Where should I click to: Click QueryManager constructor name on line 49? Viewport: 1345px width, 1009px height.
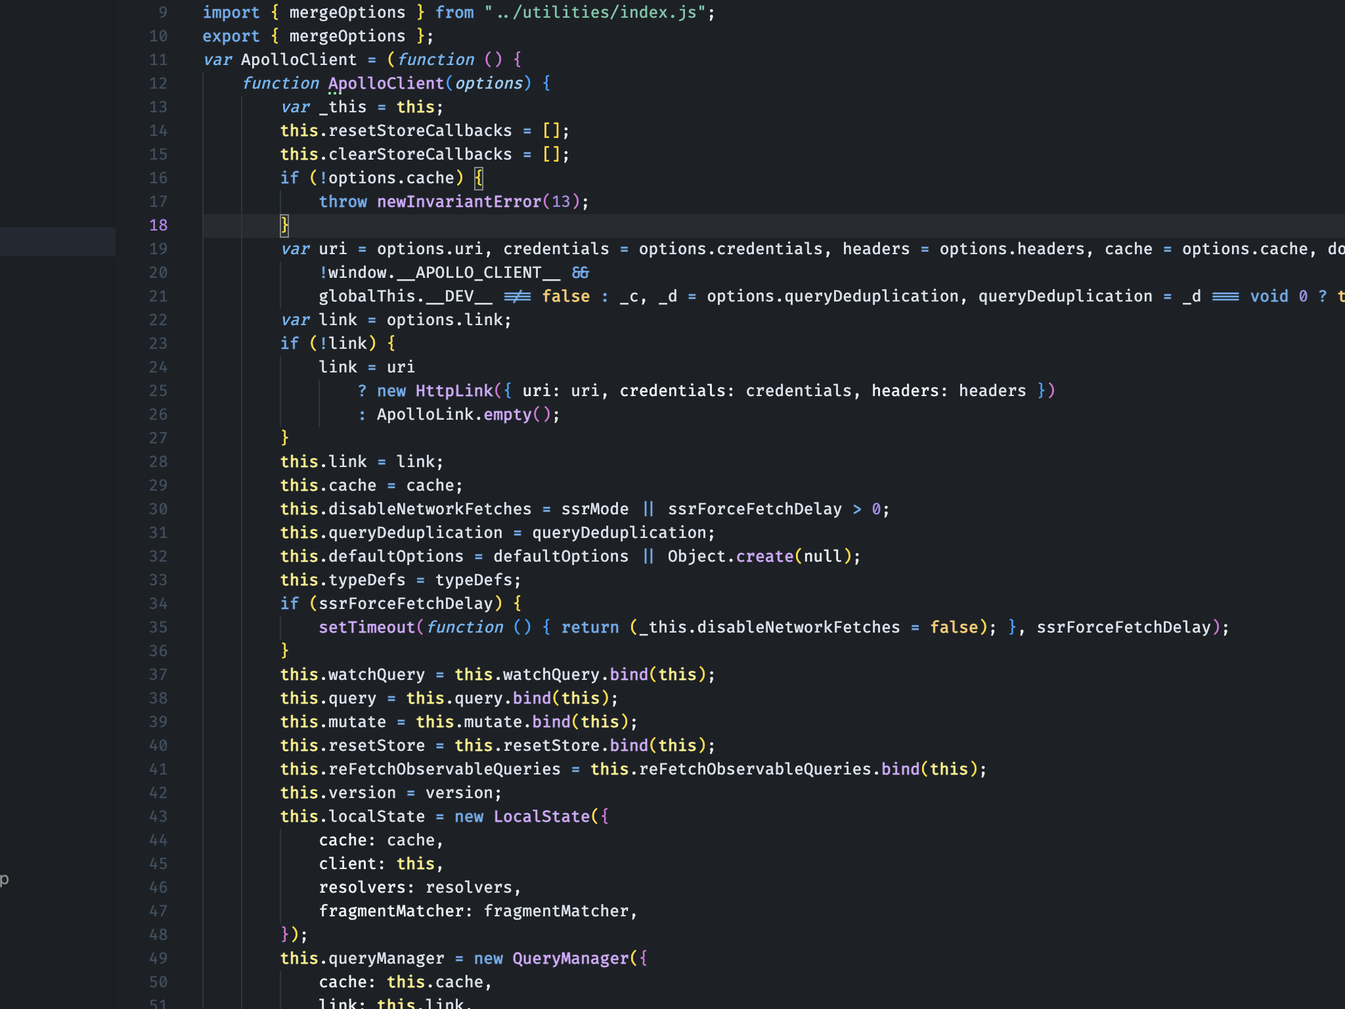pos(570,958)
